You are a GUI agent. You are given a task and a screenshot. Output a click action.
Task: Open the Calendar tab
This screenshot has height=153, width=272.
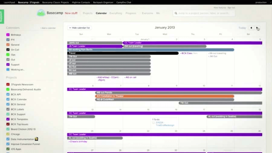tap(101, 13)
